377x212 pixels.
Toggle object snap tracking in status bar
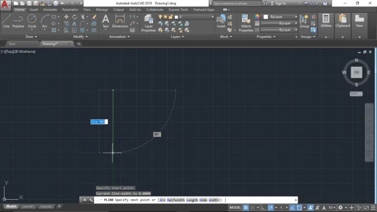pos(292,207)
